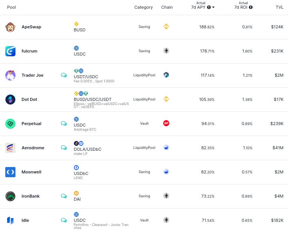Sort by TVL column header
The width and height of the screenshot is (288, 232).
pyautogui.click(x=279, y=7)
